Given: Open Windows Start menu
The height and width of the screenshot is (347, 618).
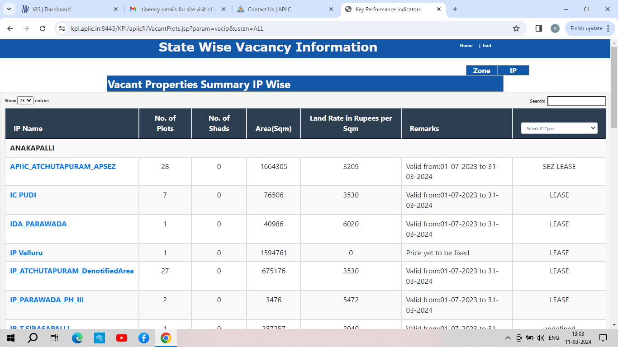Looking at the screenshot, I should pyautogui.click(x=11, y=338).
